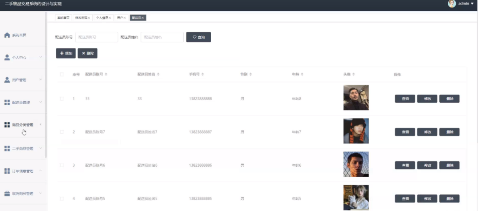Click the 商品分类管理 grid icon
This screenshot has height=211, width=478.
(7, 125)
